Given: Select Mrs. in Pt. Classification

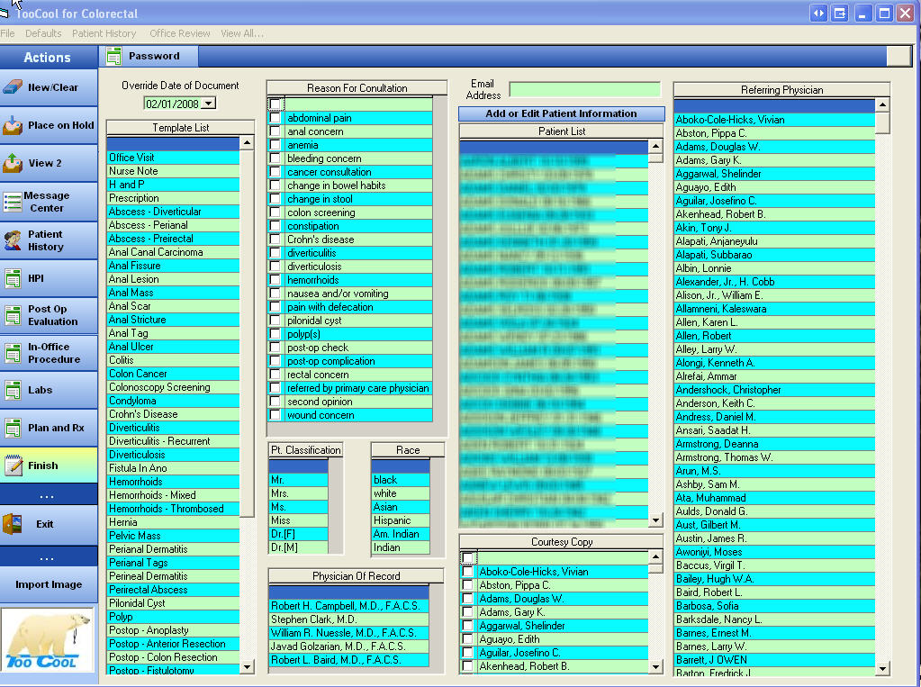Looking at the screenshot, I should click(x=298, y=493).
